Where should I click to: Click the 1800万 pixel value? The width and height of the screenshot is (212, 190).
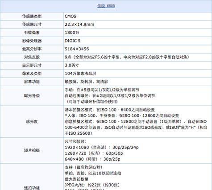pyautogui.click(x=72, y=33)
